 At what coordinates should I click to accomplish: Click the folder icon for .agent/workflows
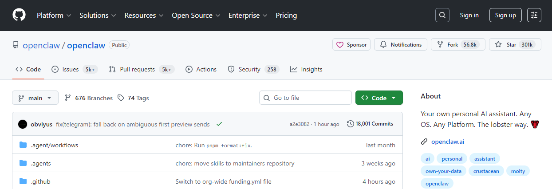tap(23, 145)
